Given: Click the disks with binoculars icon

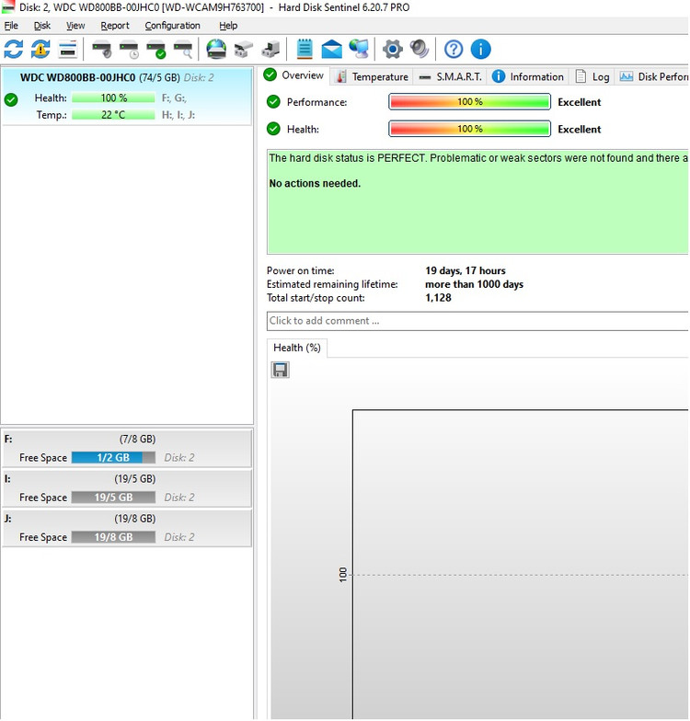Looking at the screenshot, I should 243,50.
